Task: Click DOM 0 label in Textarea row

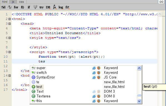Action: tap(109, 96)
